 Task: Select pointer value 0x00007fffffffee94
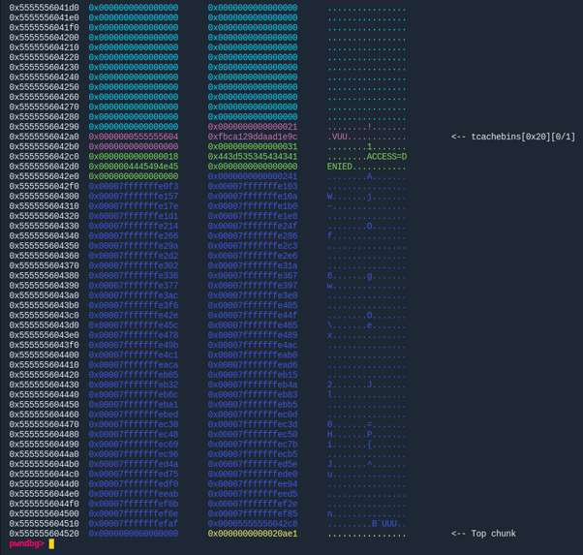click(253, 484)
